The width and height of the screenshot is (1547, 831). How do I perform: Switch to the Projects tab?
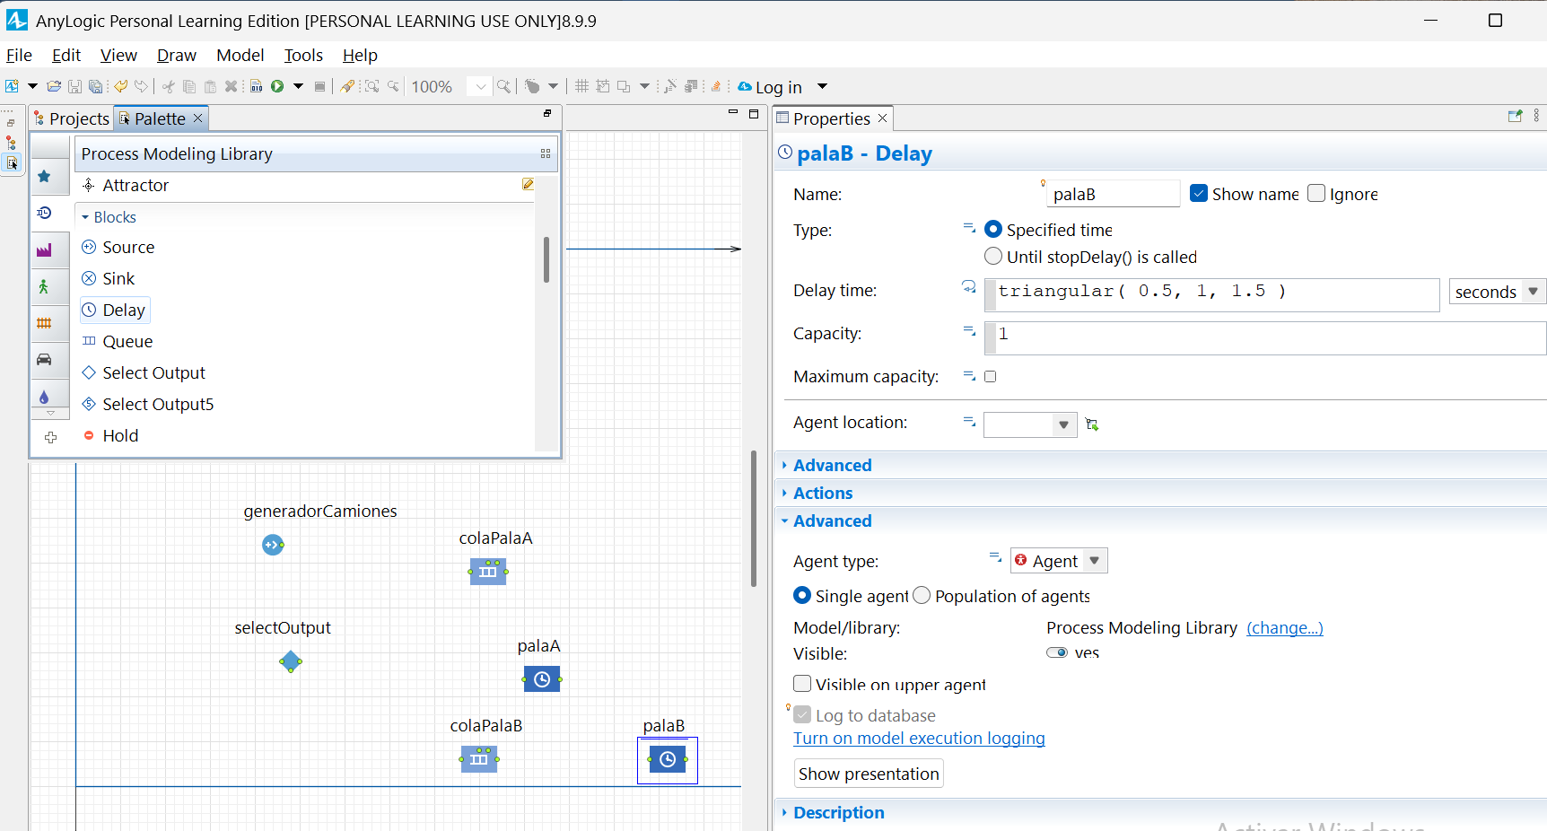click(72, 118)
